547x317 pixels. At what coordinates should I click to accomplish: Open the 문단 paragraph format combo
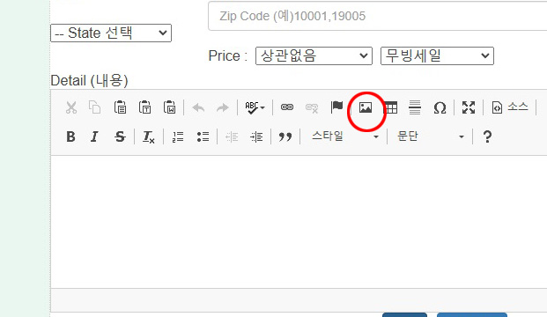[x=430, y=136]
